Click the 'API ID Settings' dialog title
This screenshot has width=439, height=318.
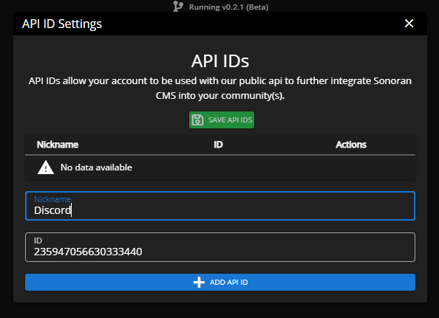[x=62, y=24]
